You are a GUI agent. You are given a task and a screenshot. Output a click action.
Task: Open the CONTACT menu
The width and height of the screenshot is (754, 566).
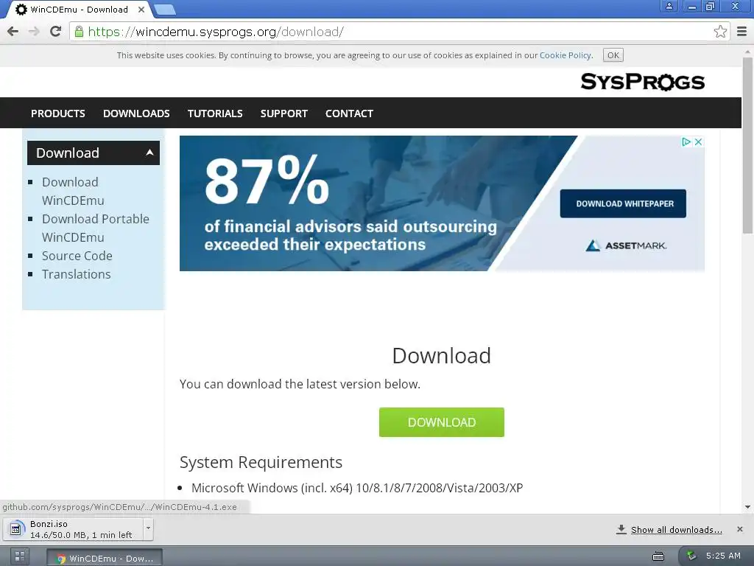point(349,113)
